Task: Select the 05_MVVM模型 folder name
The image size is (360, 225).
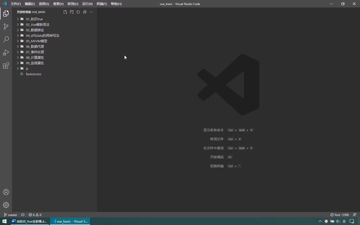Action: [36, 41]
